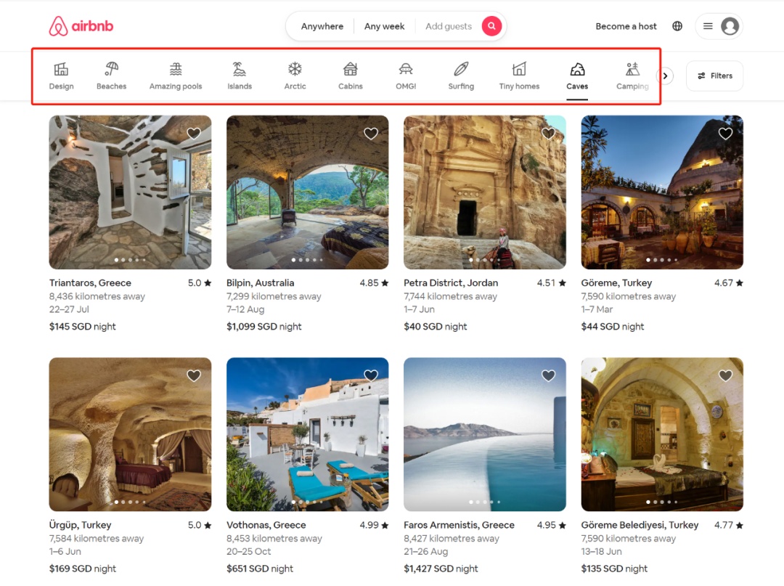Toggle favorite on Göreme, Turkey listing

pyautogui.click(x=725, y=134)
